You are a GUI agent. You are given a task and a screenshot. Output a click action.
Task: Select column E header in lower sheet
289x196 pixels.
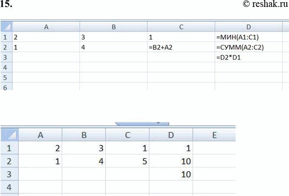214,135
